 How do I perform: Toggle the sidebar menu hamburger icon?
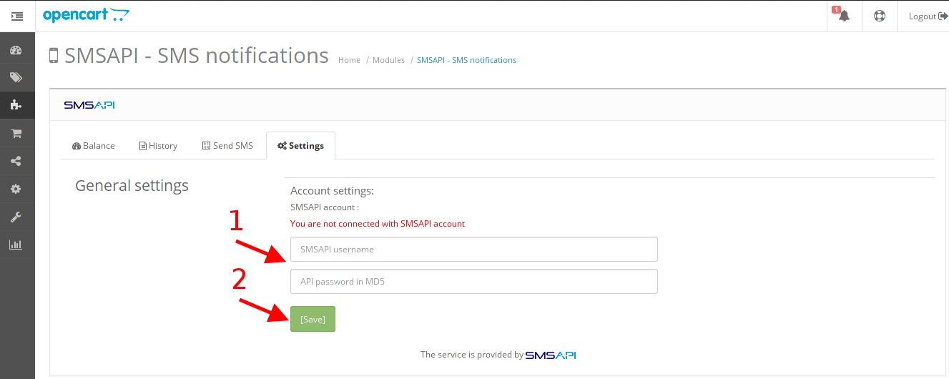(x=17, y=16)
